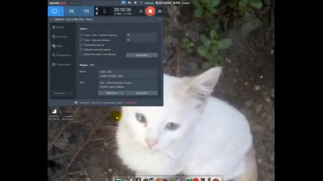Open the About section in sidebar
Image resolution: width=323 pixels, height=181 pixels.
click(62, 64)
